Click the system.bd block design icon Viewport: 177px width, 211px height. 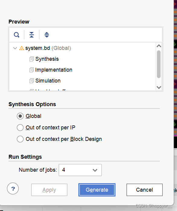(x=22, y=48)
